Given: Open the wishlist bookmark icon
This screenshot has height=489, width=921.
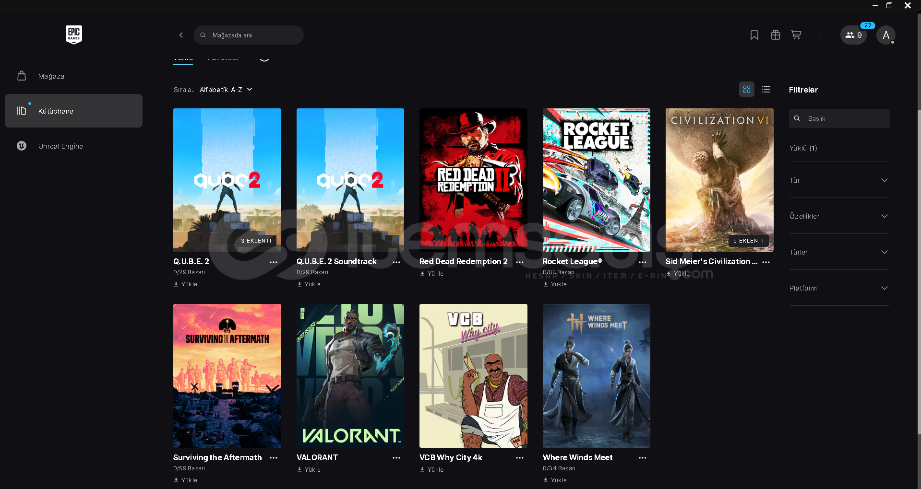Looking at the screenshot, I should 754,35.
